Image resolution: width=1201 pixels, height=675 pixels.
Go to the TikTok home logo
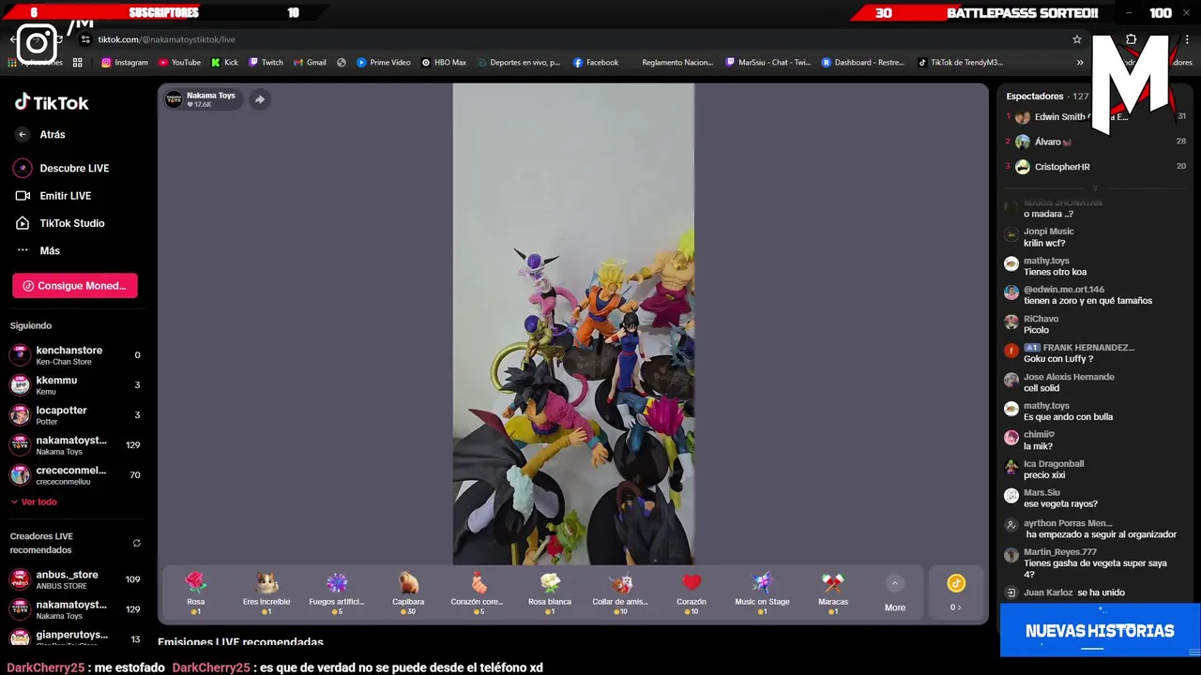tap(52, 103)
